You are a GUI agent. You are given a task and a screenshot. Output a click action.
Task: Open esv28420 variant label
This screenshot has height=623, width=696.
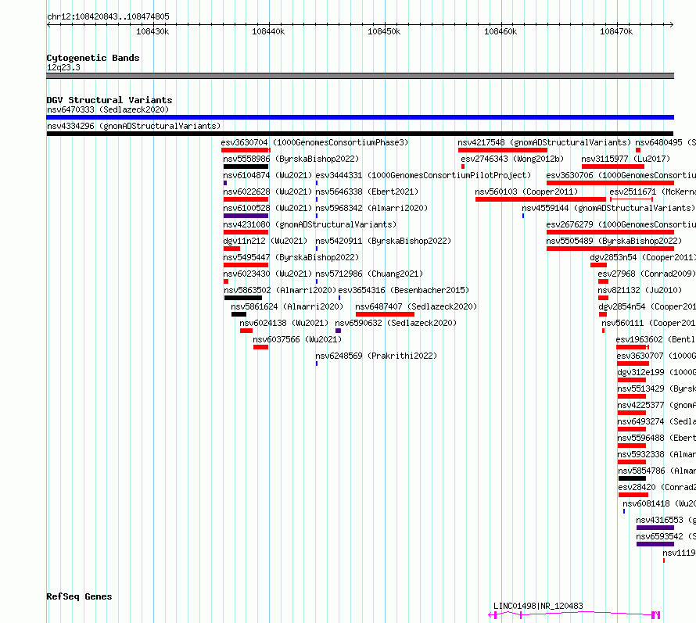coord(657,487)
